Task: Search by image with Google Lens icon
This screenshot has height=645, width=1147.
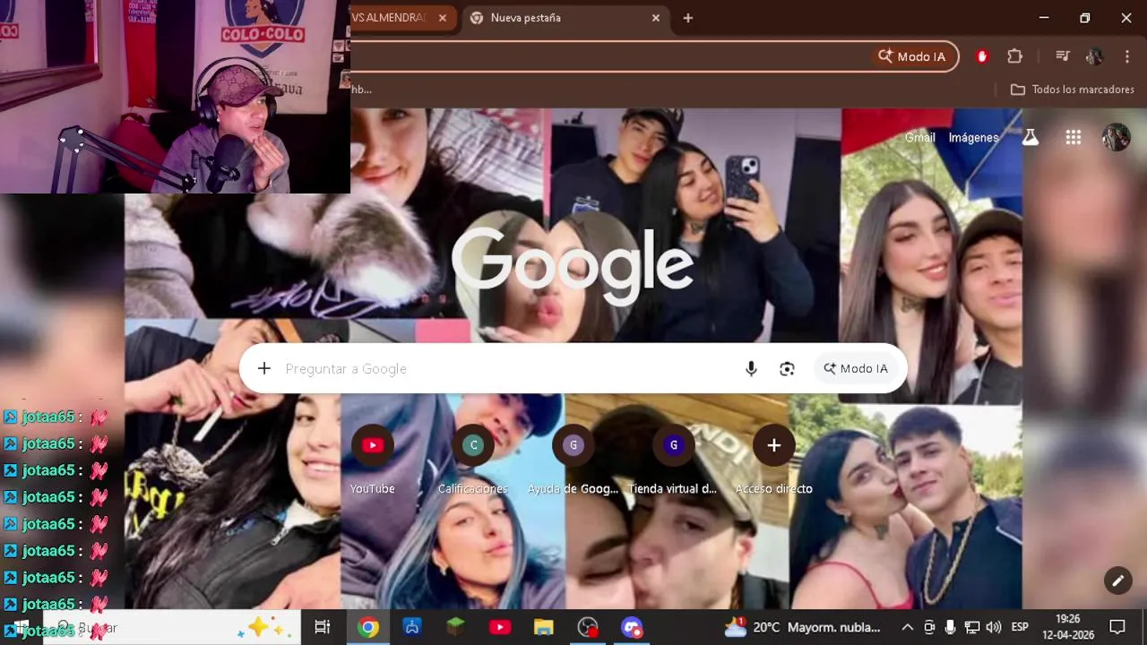Action: click(x=787, y=369)
